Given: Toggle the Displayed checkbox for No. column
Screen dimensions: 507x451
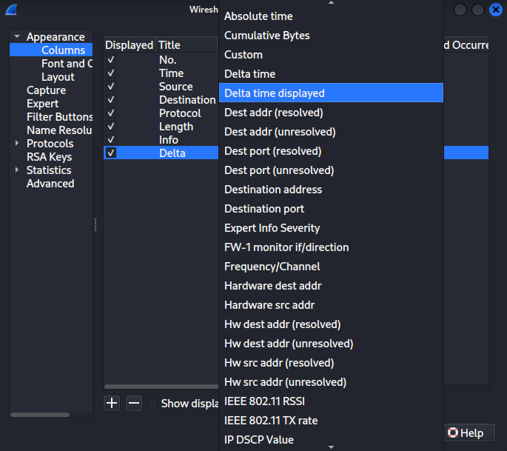Looking at the screenshot, I should point(111,60).
